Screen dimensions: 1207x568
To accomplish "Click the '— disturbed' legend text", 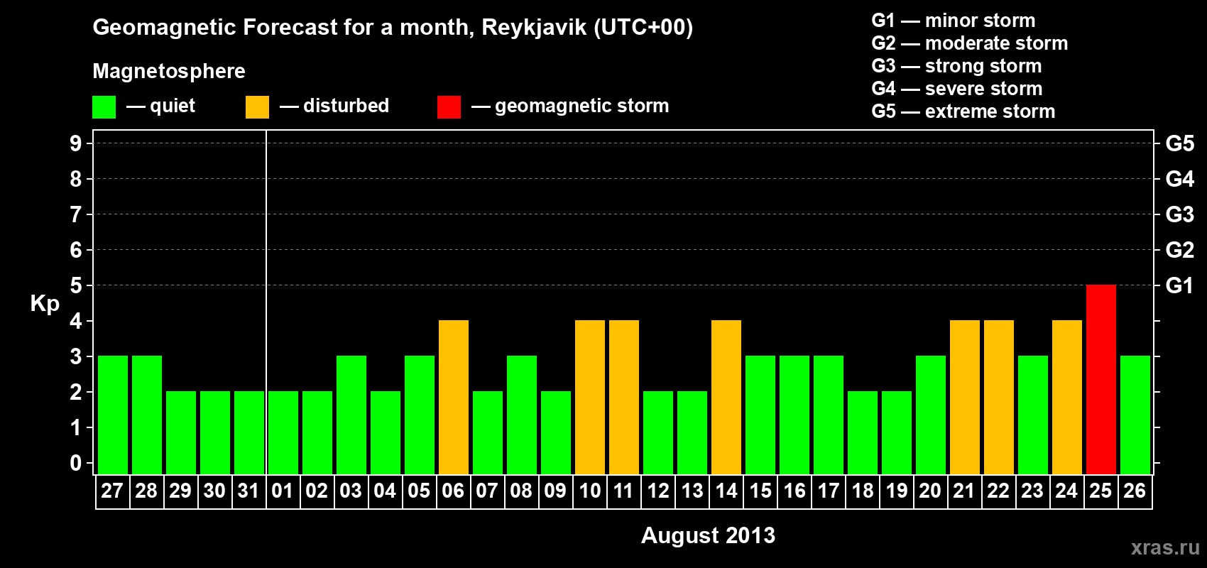I will click(x=334, y=106).
